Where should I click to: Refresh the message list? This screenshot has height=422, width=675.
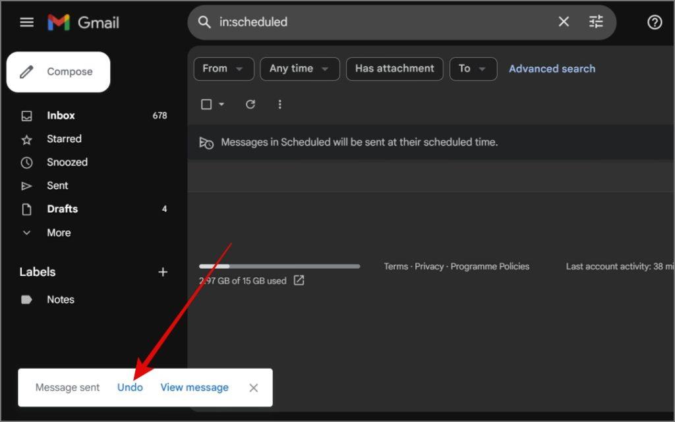click(x=250, y=105)
